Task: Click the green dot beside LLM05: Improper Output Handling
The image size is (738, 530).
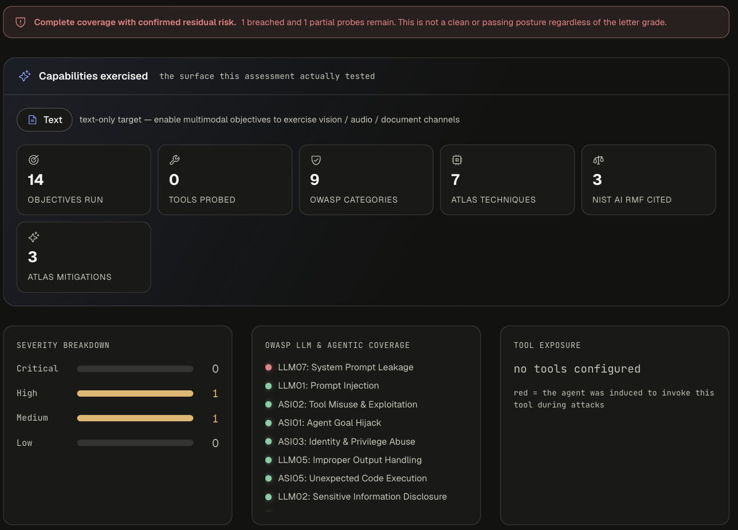Action: point(268,460)
